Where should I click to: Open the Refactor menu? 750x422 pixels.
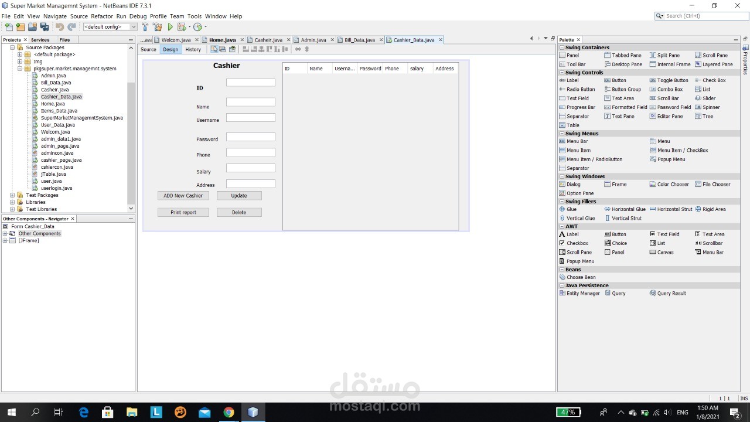pyautogui.click(x=102, y=16)
